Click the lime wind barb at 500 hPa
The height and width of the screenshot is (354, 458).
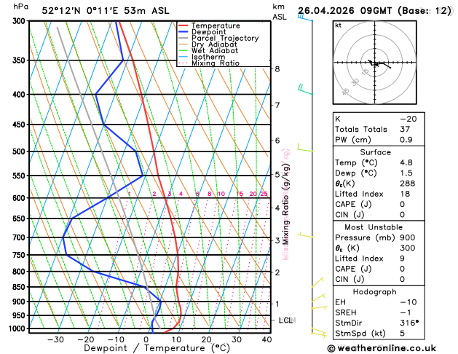coord(305,147)
